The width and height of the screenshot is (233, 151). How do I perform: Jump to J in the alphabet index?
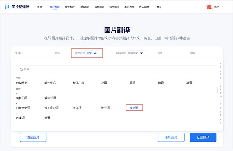221,86
